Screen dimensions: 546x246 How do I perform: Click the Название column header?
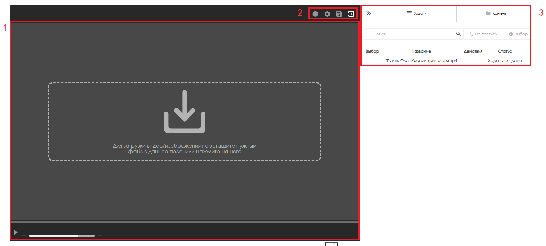click(x=421, y=51)
